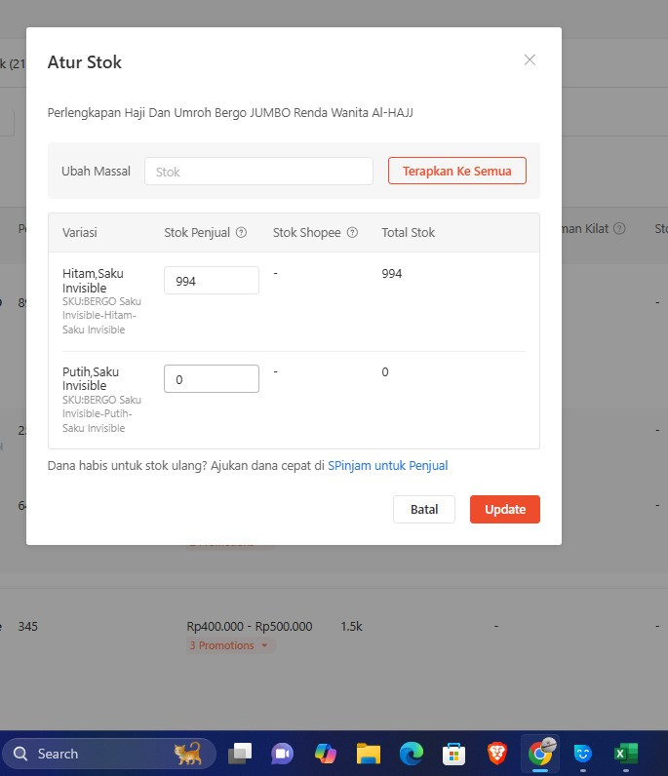Click the Atur Stok dialog heading
Image resolution: width=668 pixels, height=776 pixels.
(85, 62)
